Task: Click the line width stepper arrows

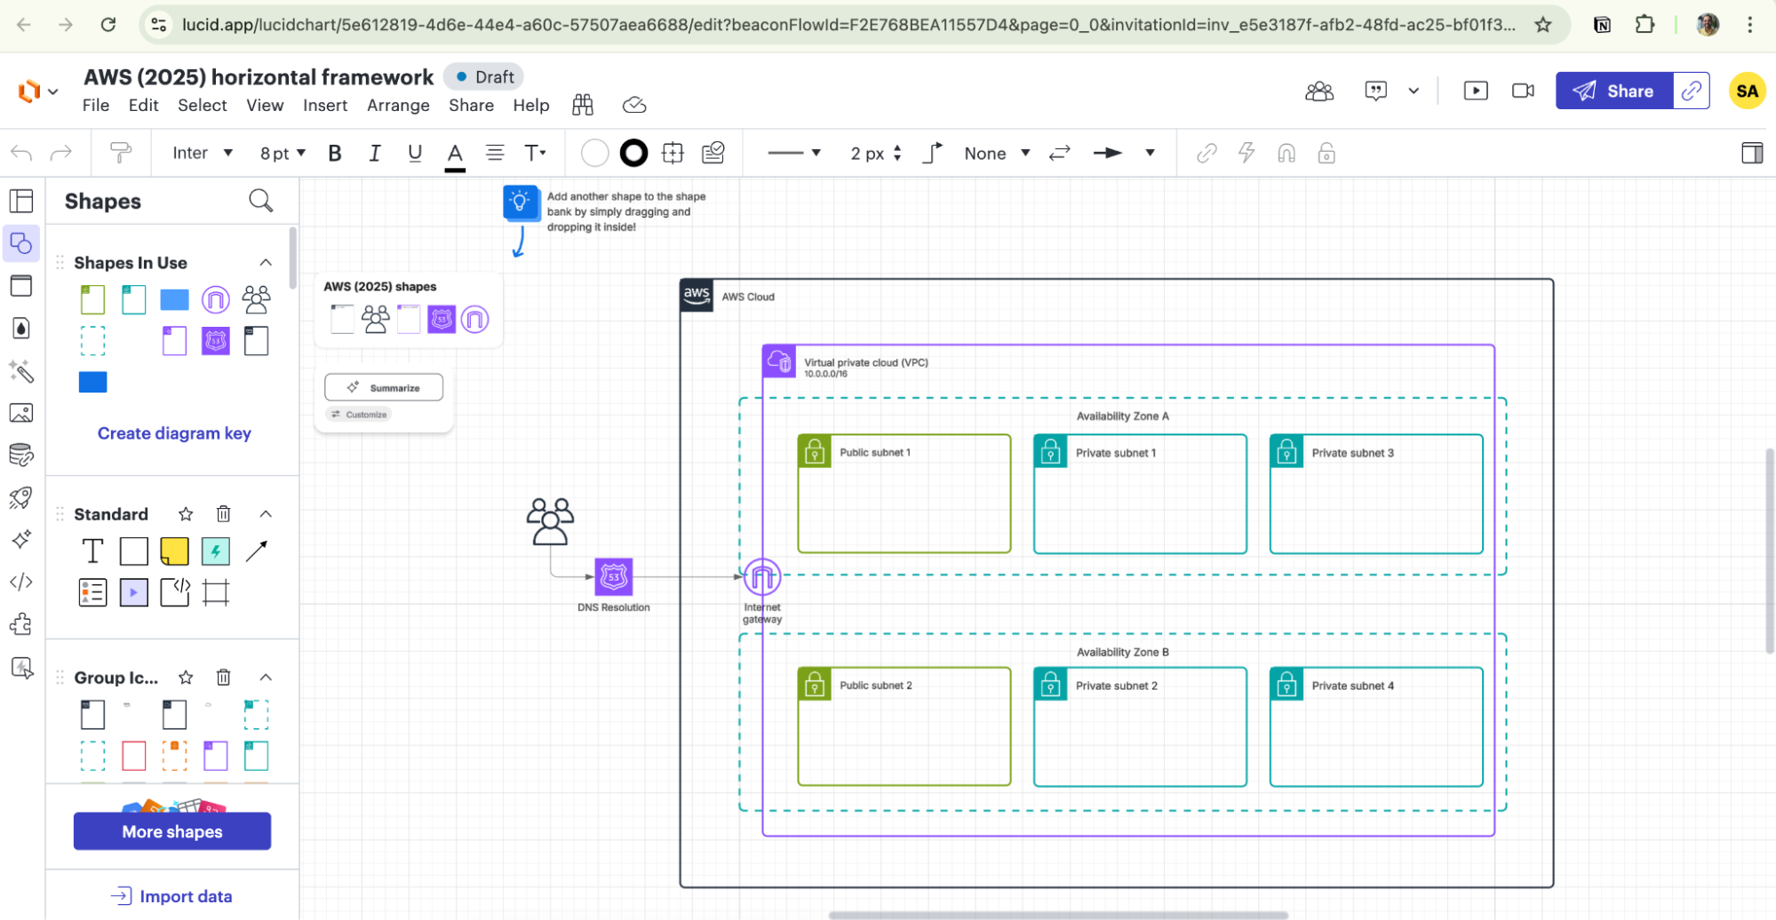Action: coord(897,154)
